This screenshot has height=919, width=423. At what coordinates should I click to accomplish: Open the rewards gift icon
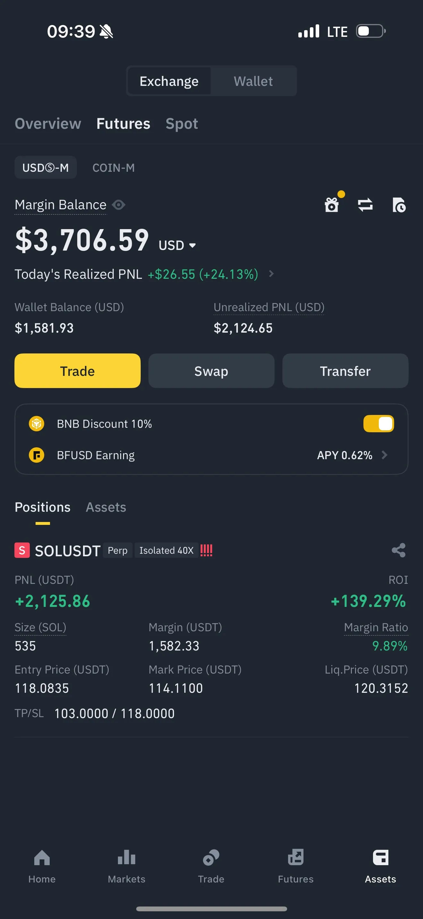[332, 205]
